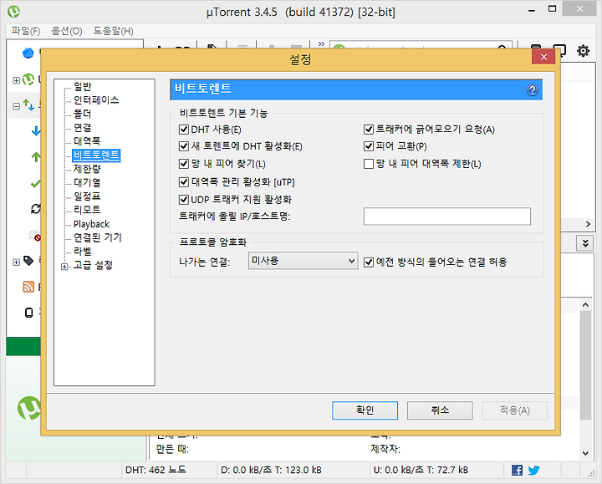Screen dimensions: 602x484
Task: Click the scroll-down arrow at main window bottom right
Action: click(x=585, y=453)
